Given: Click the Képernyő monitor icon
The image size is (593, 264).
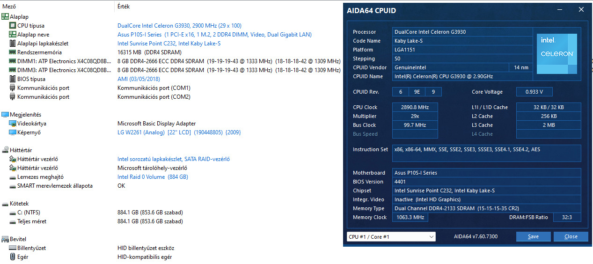Looking at the screenshot, I should click(13, 132).
